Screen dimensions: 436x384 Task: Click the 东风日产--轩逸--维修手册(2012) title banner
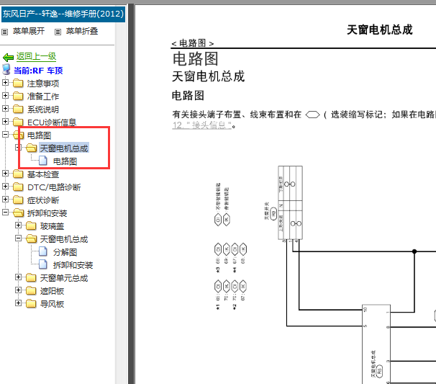[63, 14]
